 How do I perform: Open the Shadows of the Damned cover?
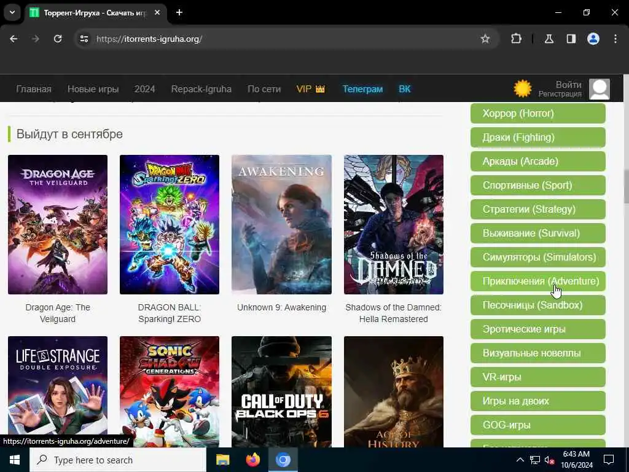point(394,224)
